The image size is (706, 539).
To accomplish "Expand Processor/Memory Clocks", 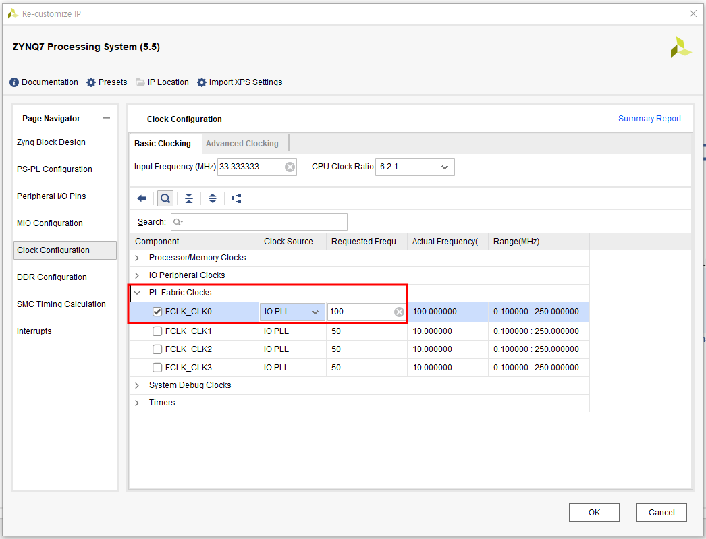I will point(137,258).
